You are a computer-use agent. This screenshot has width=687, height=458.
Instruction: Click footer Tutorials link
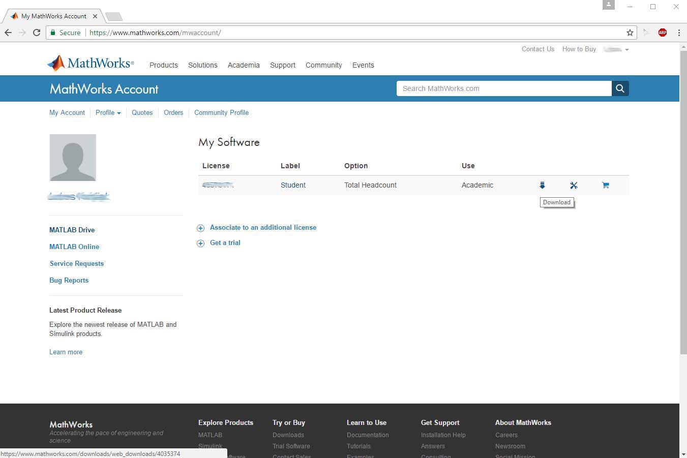coord(359,446)
